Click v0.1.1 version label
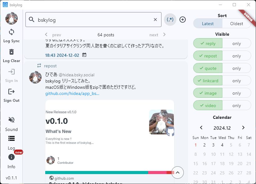The image size is (256, 184). [x=11, y=178]
